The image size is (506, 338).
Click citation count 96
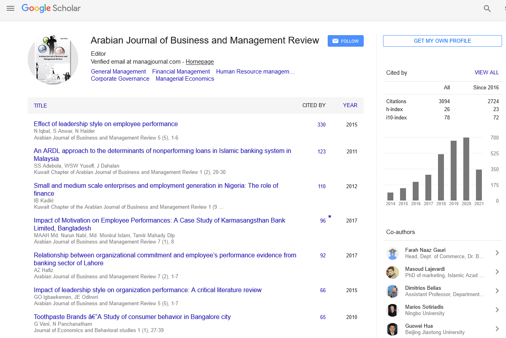coord(323,221)
